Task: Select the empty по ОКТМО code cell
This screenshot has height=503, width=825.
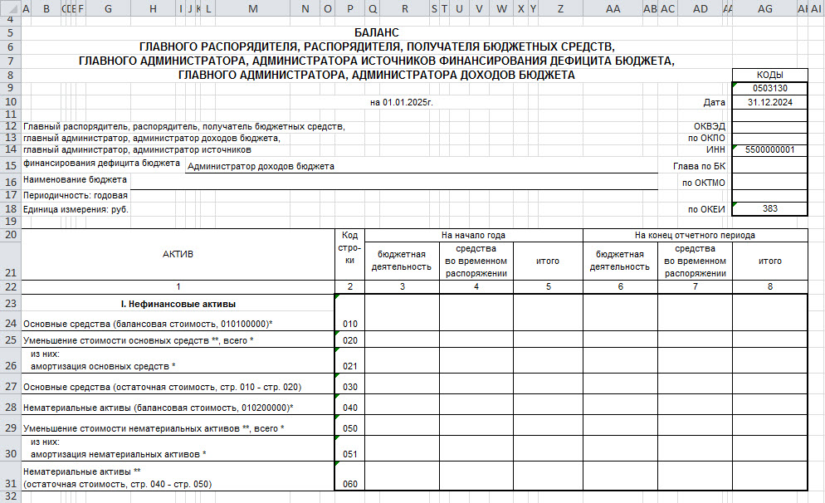Action: [x=769, y=182]
